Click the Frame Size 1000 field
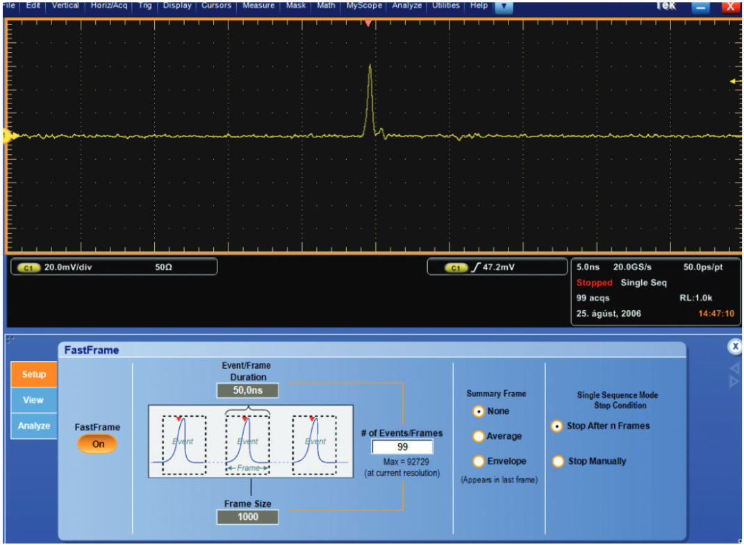Viewport: 744px width, 545px height. pos(248,517)
